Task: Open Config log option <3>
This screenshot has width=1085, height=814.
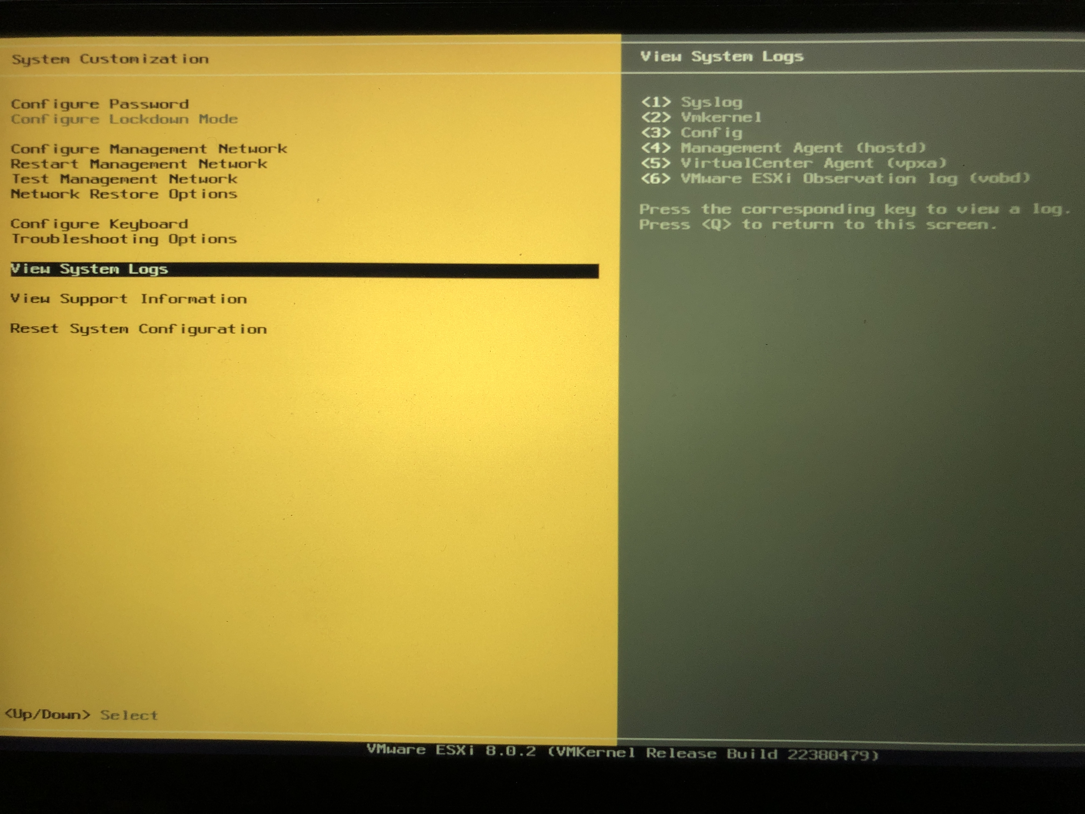Action: coord(692,132)
